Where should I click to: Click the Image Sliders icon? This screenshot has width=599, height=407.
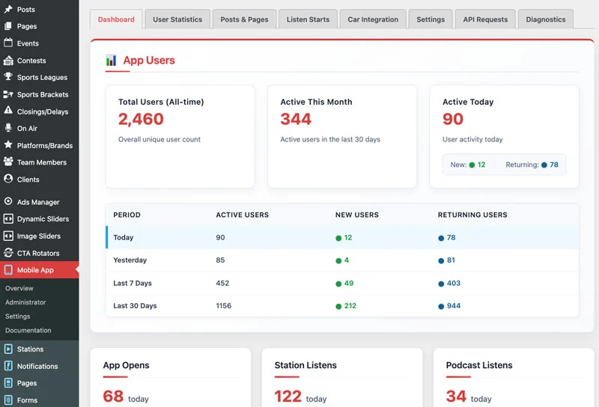pos(8,236)
